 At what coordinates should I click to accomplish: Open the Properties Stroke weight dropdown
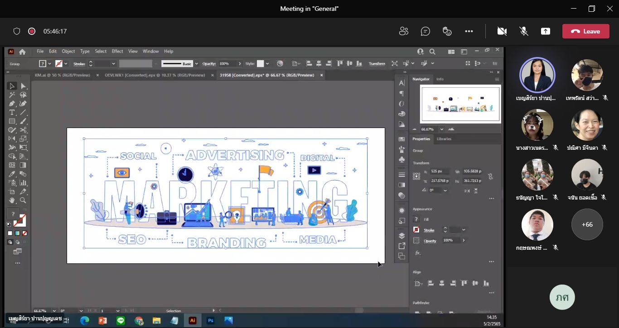click(x=464, y=230)
